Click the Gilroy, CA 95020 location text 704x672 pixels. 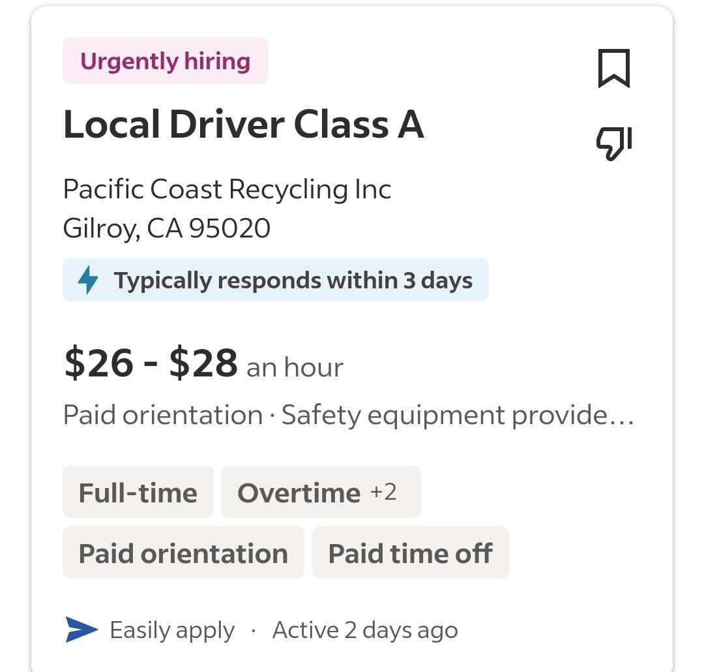[167, 228]
